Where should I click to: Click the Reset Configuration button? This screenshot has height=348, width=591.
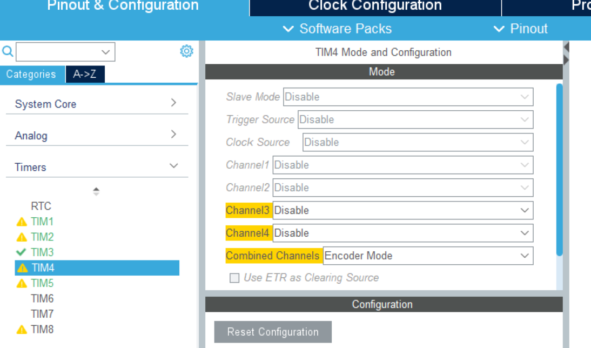click(x=273, y=332)
